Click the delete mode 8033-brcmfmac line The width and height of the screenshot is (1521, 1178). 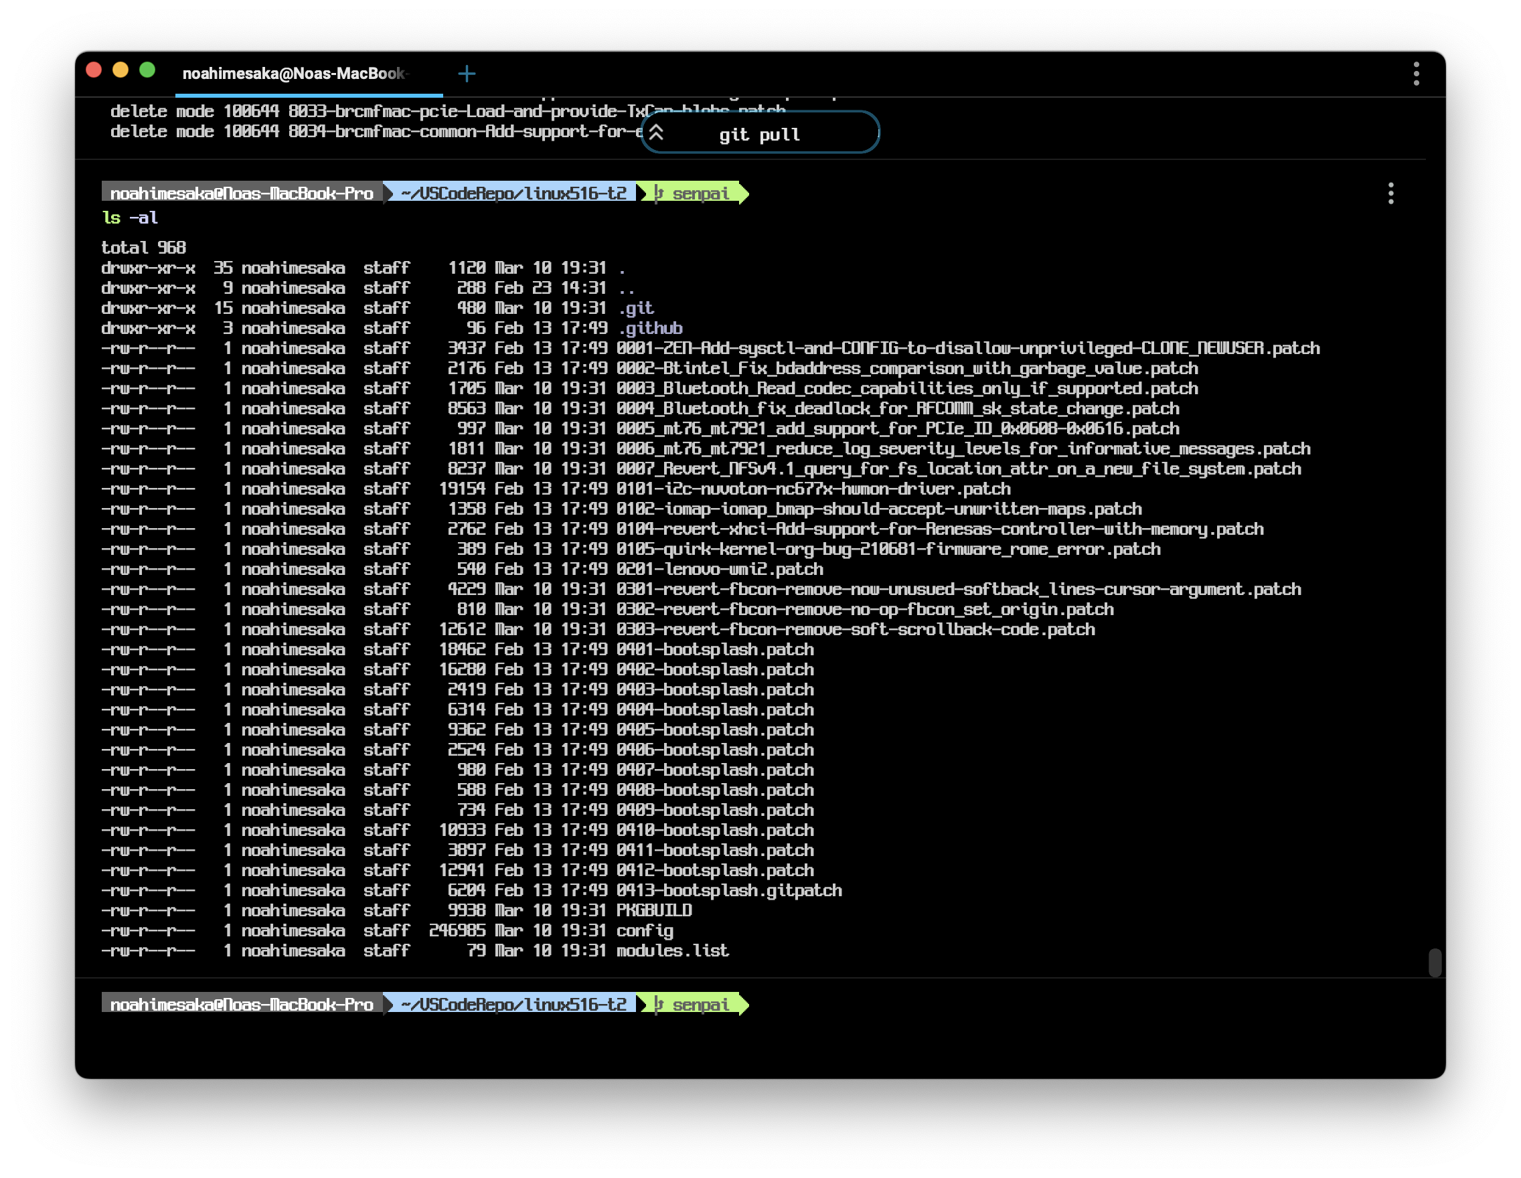(x=447, y=111)
